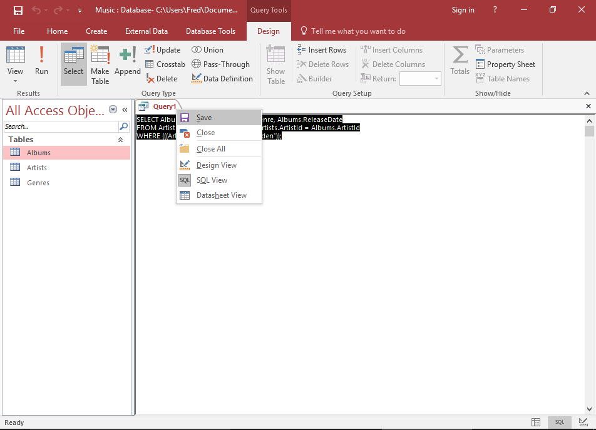Select the Albums table

[x=67, y=153]
